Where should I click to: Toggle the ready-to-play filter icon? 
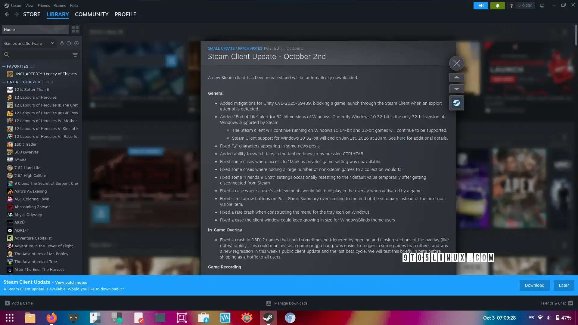point(76,43)
